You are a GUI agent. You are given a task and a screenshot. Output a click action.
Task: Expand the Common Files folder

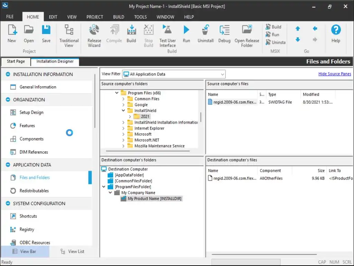[123, 99]
